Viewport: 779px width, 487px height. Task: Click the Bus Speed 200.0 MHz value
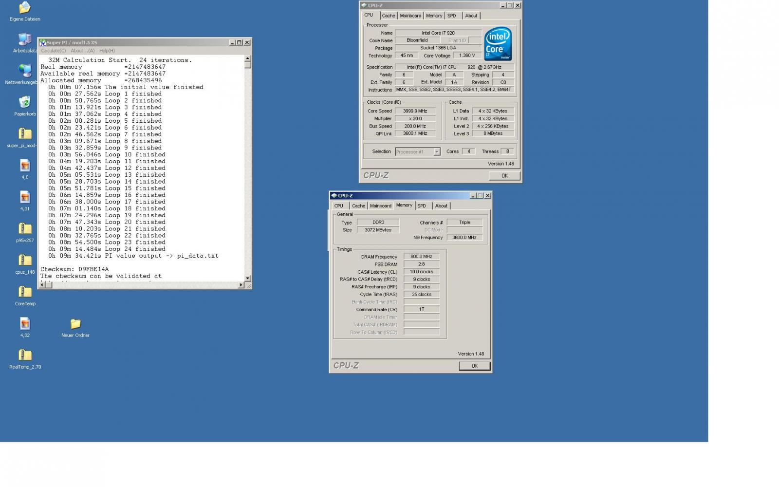tap(415, 126)
